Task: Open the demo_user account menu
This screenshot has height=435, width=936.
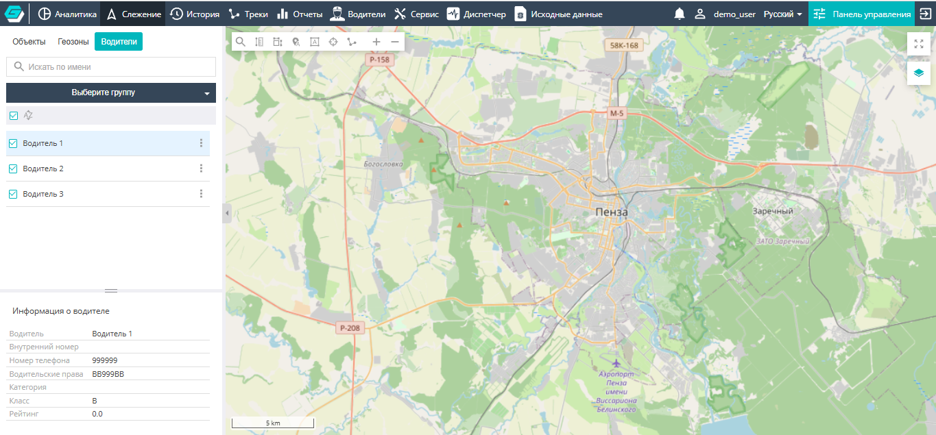Action: (725, 14)
